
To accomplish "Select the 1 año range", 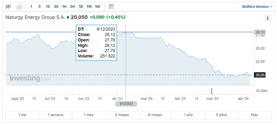I will pyautogui.click(x=188, y=115).
